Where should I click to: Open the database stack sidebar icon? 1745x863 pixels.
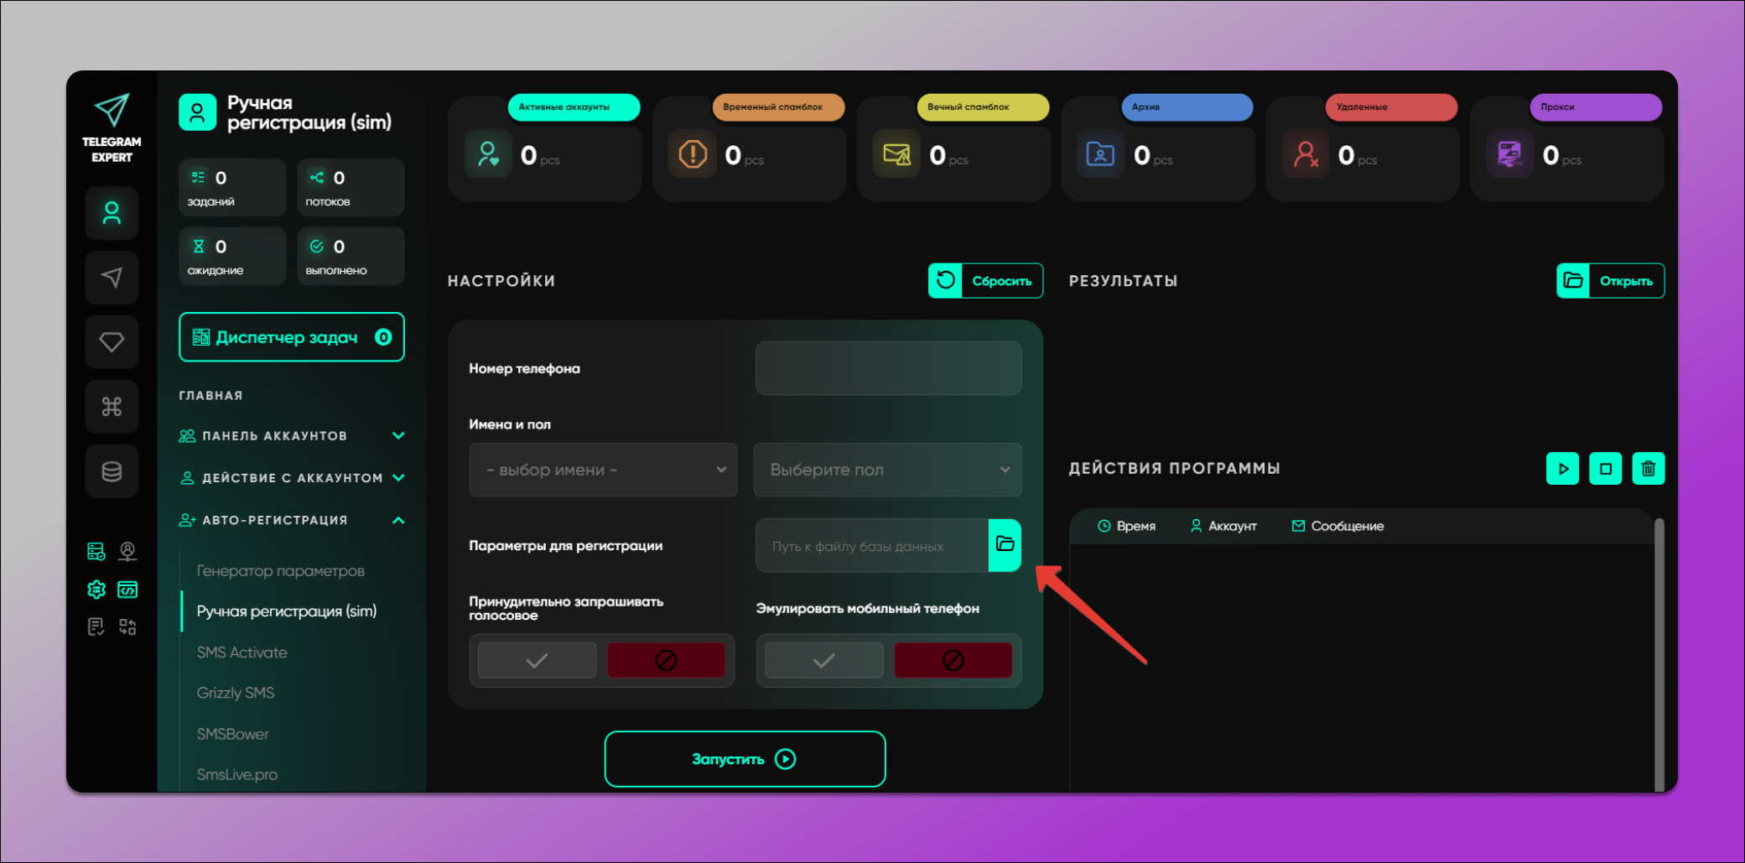click(112, 471)
